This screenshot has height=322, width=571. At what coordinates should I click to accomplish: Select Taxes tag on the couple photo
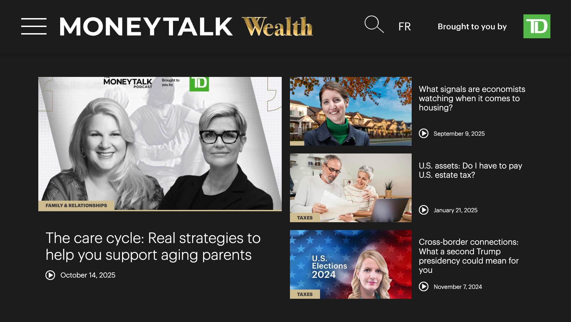coord(305,218)
